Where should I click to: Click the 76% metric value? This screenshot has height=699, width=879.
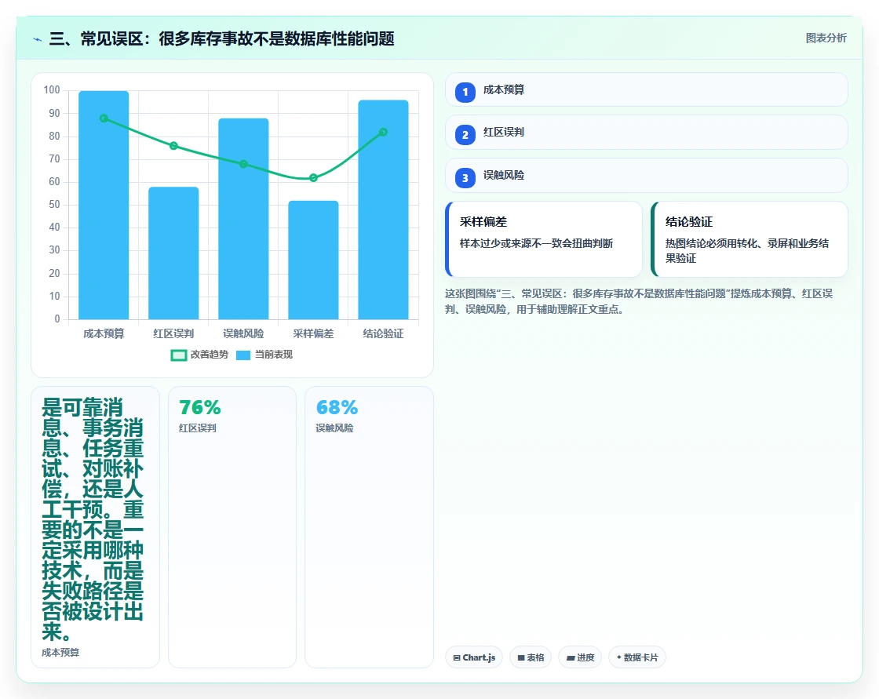199,407
